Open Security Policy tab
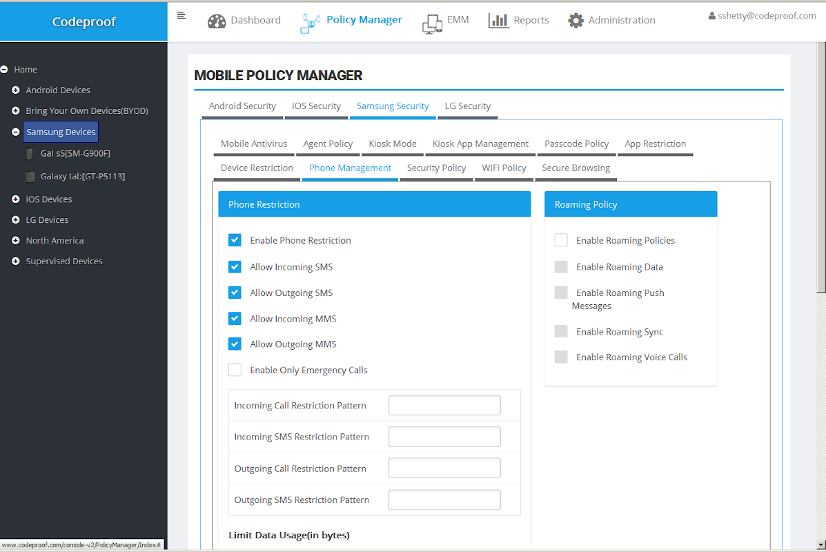The height and width of the screenshot is (552, 826). [x=436, y=168]
